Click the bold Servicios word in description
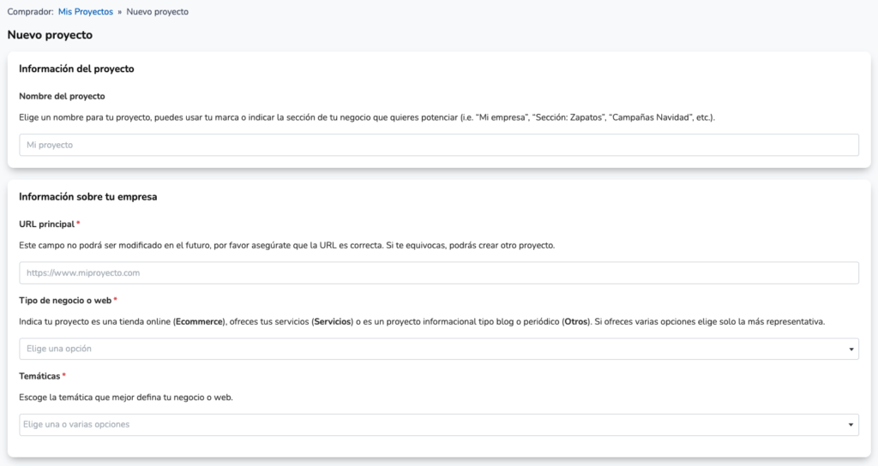The image size is (878, 466). pos(333,322)
